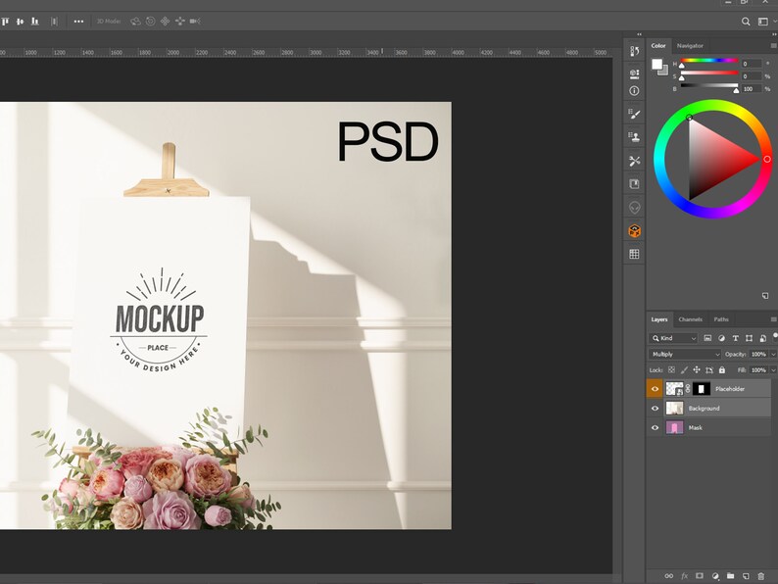This screenshot has width=778, height=584.
Task: Open the Tool Presets crossed-tools icon
Action: click(634, 161)
